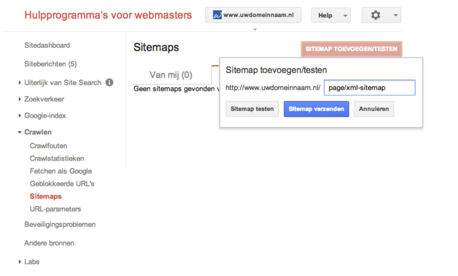Expand the Labs section

(31, 262)
